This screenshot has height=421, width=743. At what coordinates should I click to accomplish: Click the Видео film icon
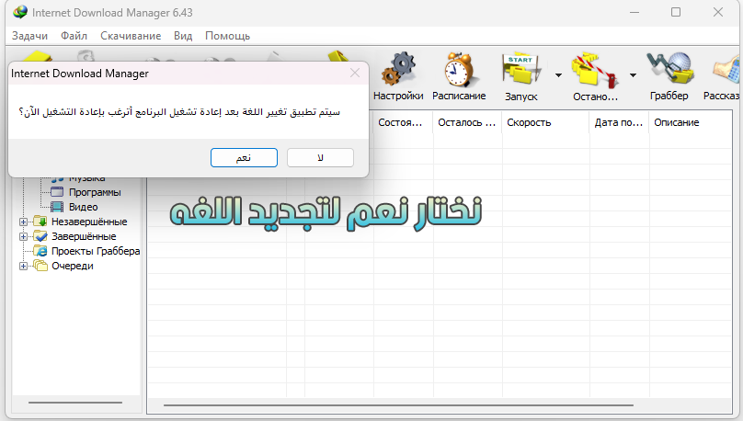[57, 207]
